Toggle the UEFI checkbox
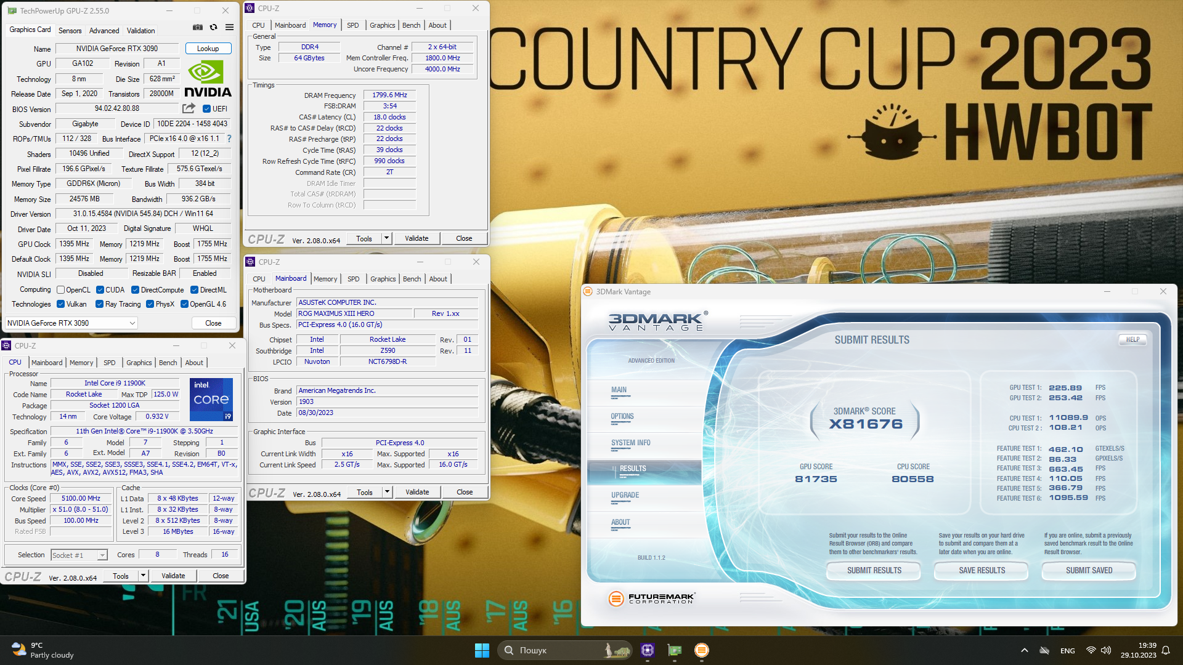 click(207, 109)
